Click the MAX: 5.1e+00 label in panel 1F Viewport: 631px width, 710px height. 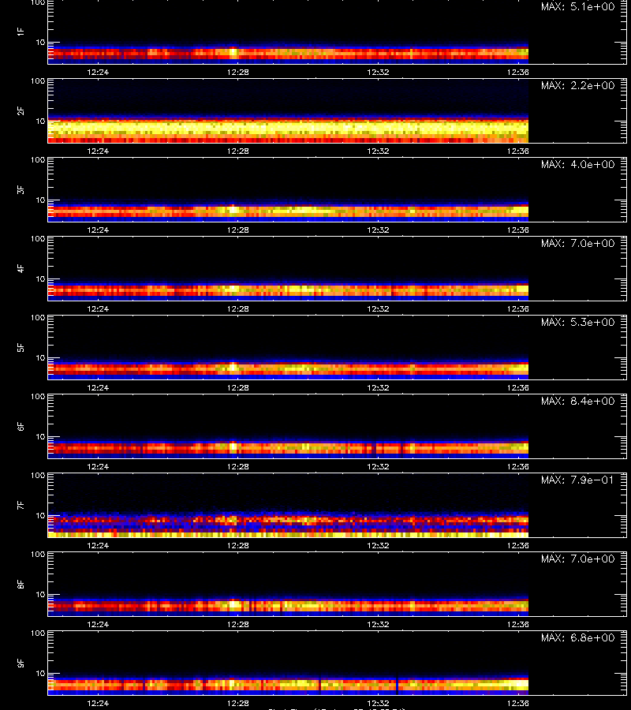pos(578,7)
